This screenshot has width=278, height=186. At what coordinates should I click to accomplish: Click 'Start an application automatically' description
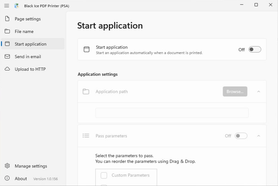(149, 53)
